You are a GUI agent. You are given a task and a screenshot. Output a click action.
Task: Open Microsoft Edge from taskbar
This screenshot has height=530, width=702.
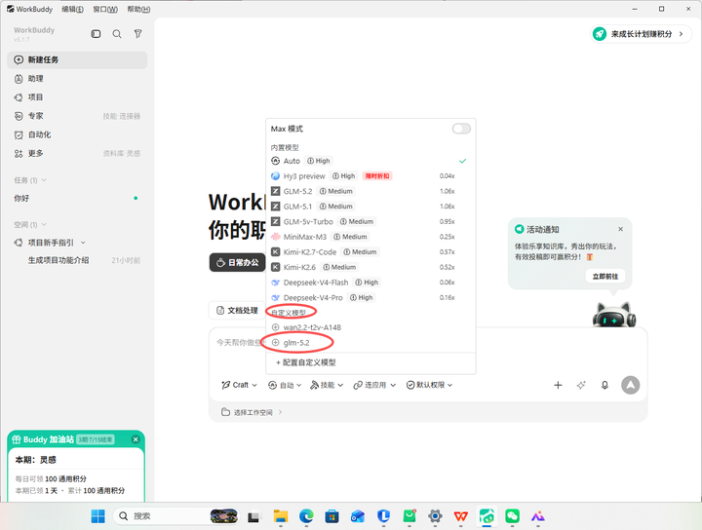coord(306,516)
